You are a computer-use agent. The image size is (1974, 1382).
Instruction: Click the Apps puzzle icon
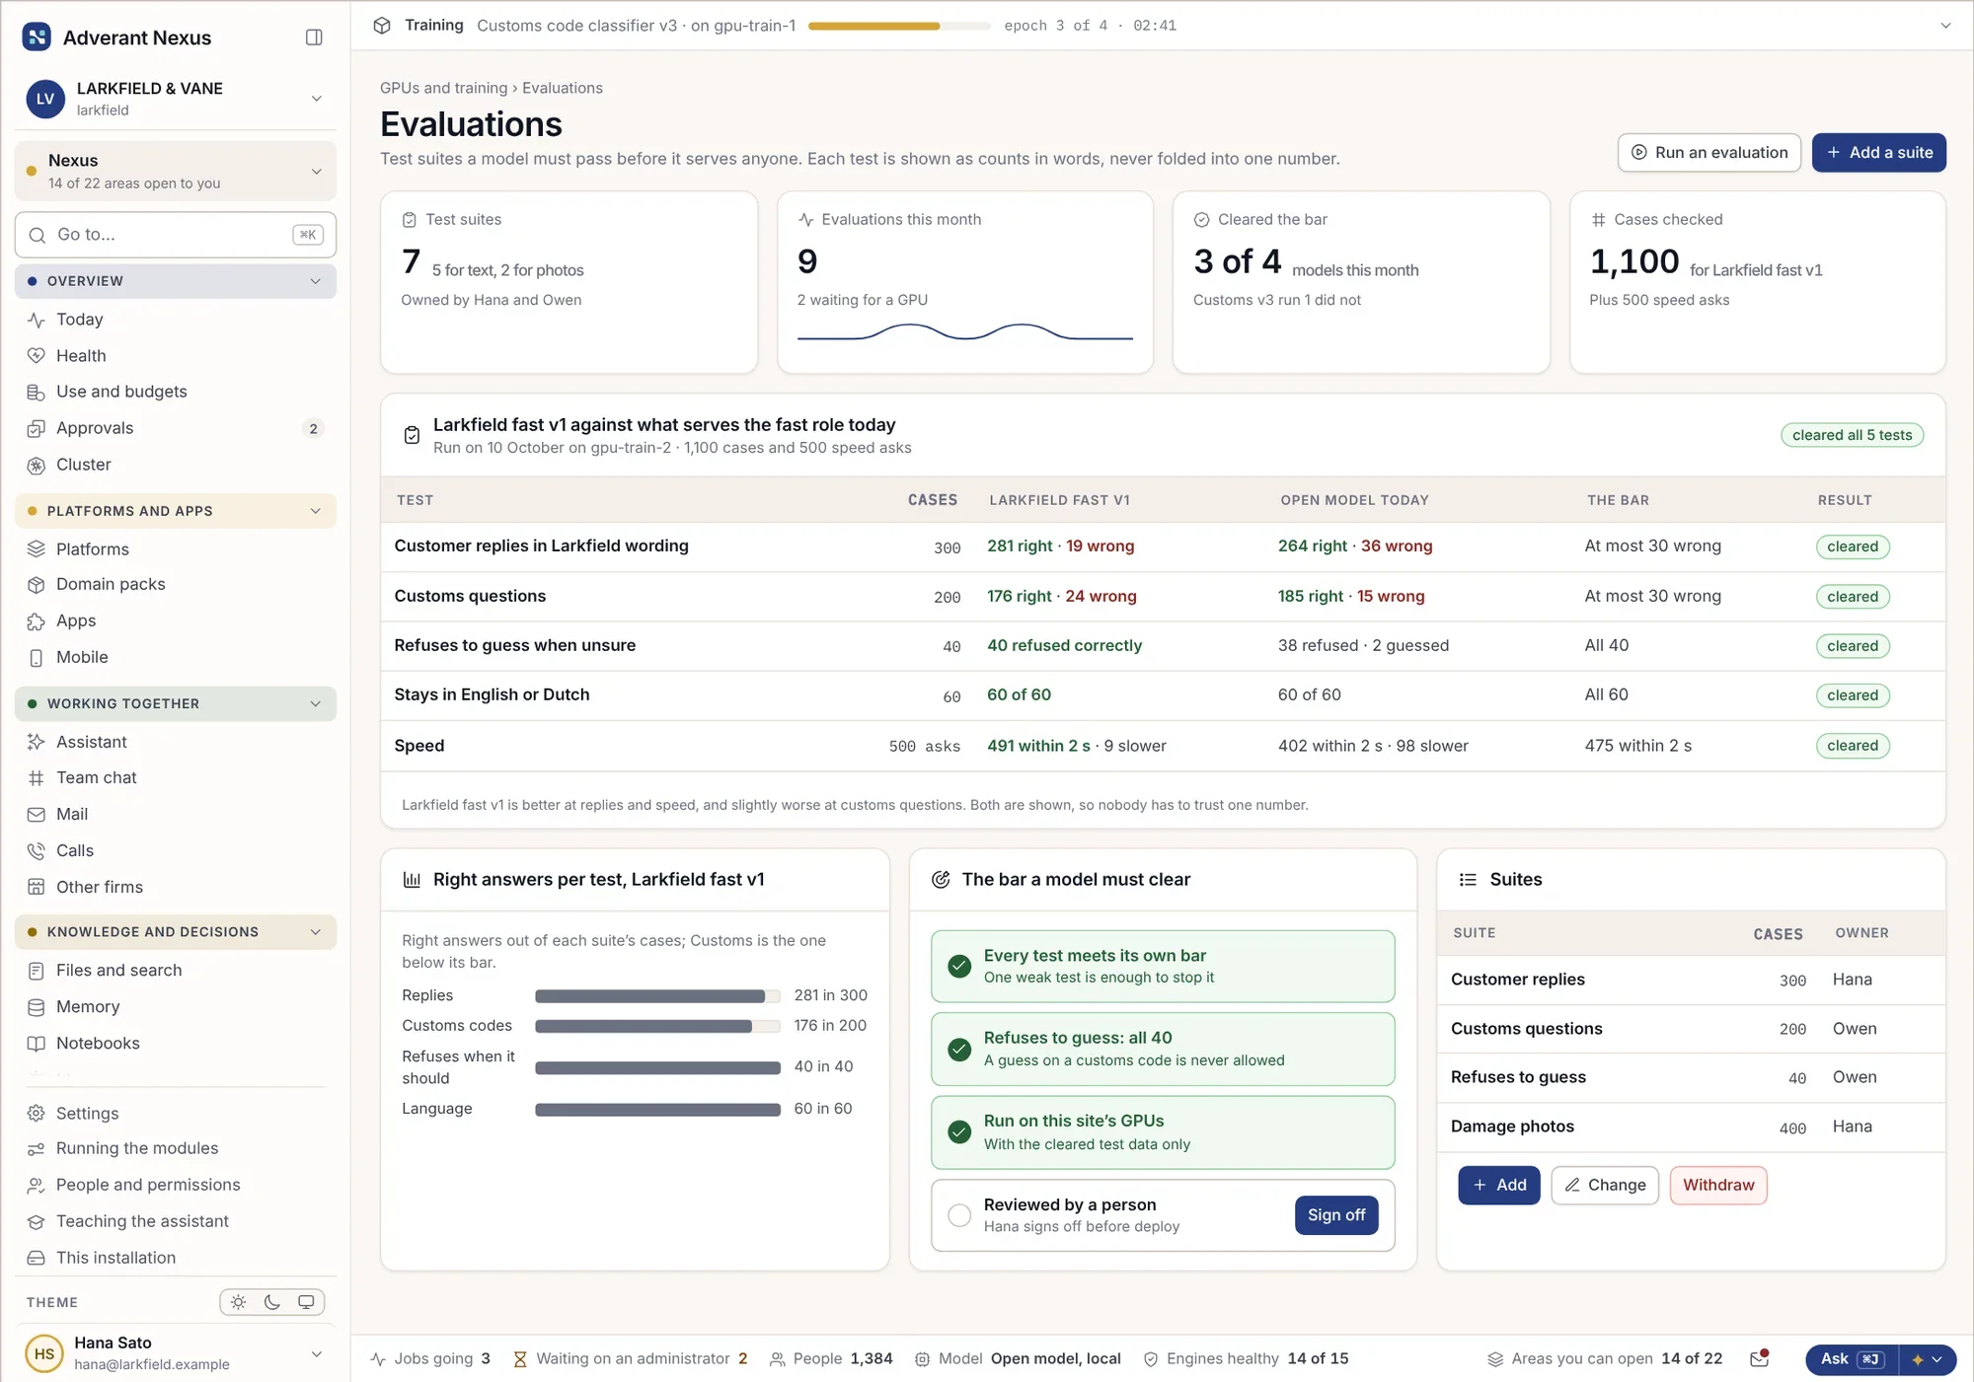(37, 621)
